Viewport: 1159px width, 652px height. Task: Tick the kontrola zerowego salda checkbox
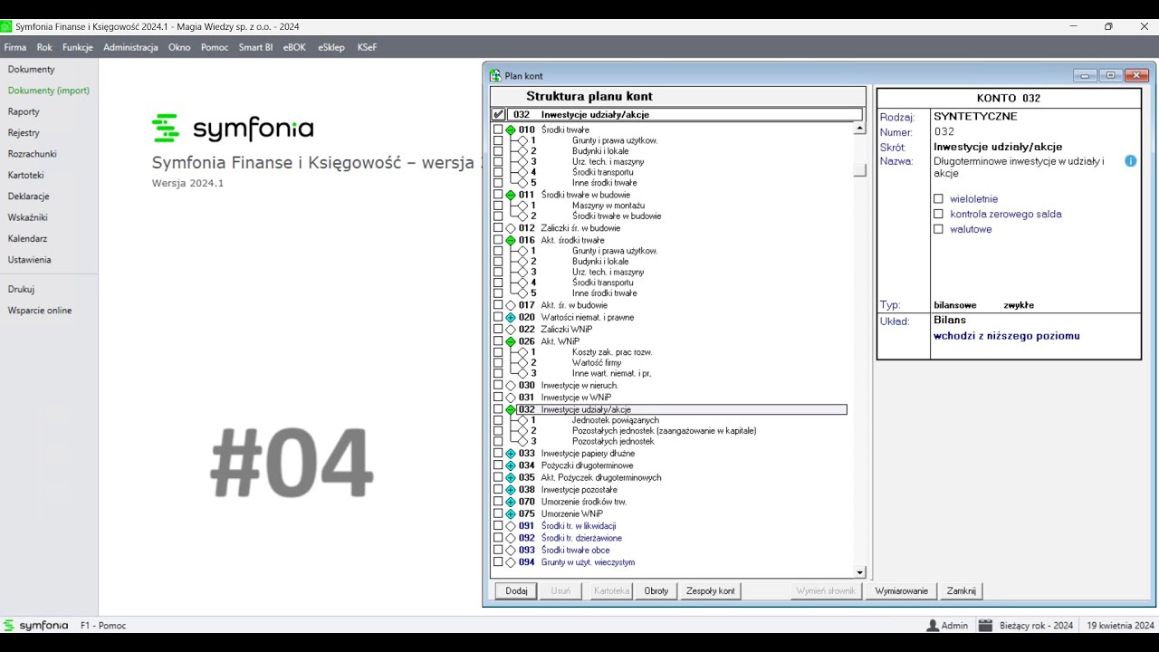tap(939, 215)
